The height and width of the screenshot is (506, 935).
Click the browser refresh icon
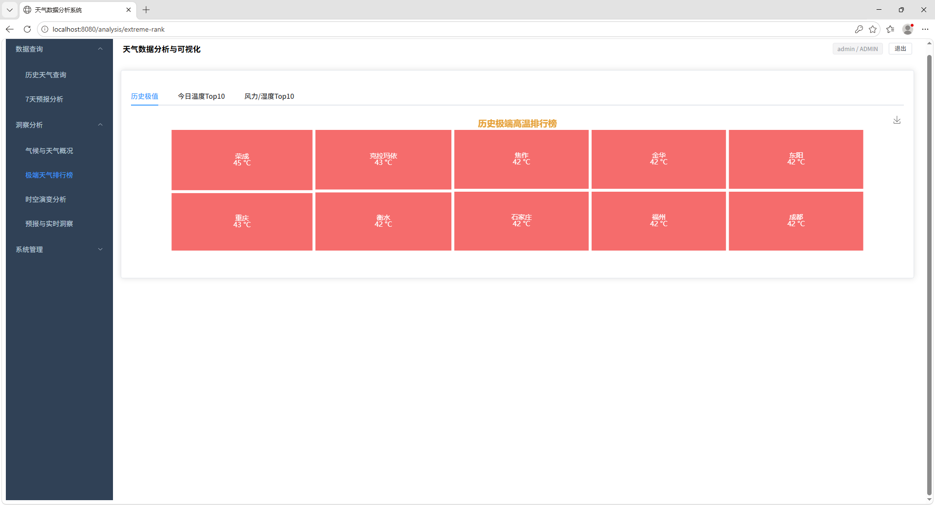tap(27, 29)
